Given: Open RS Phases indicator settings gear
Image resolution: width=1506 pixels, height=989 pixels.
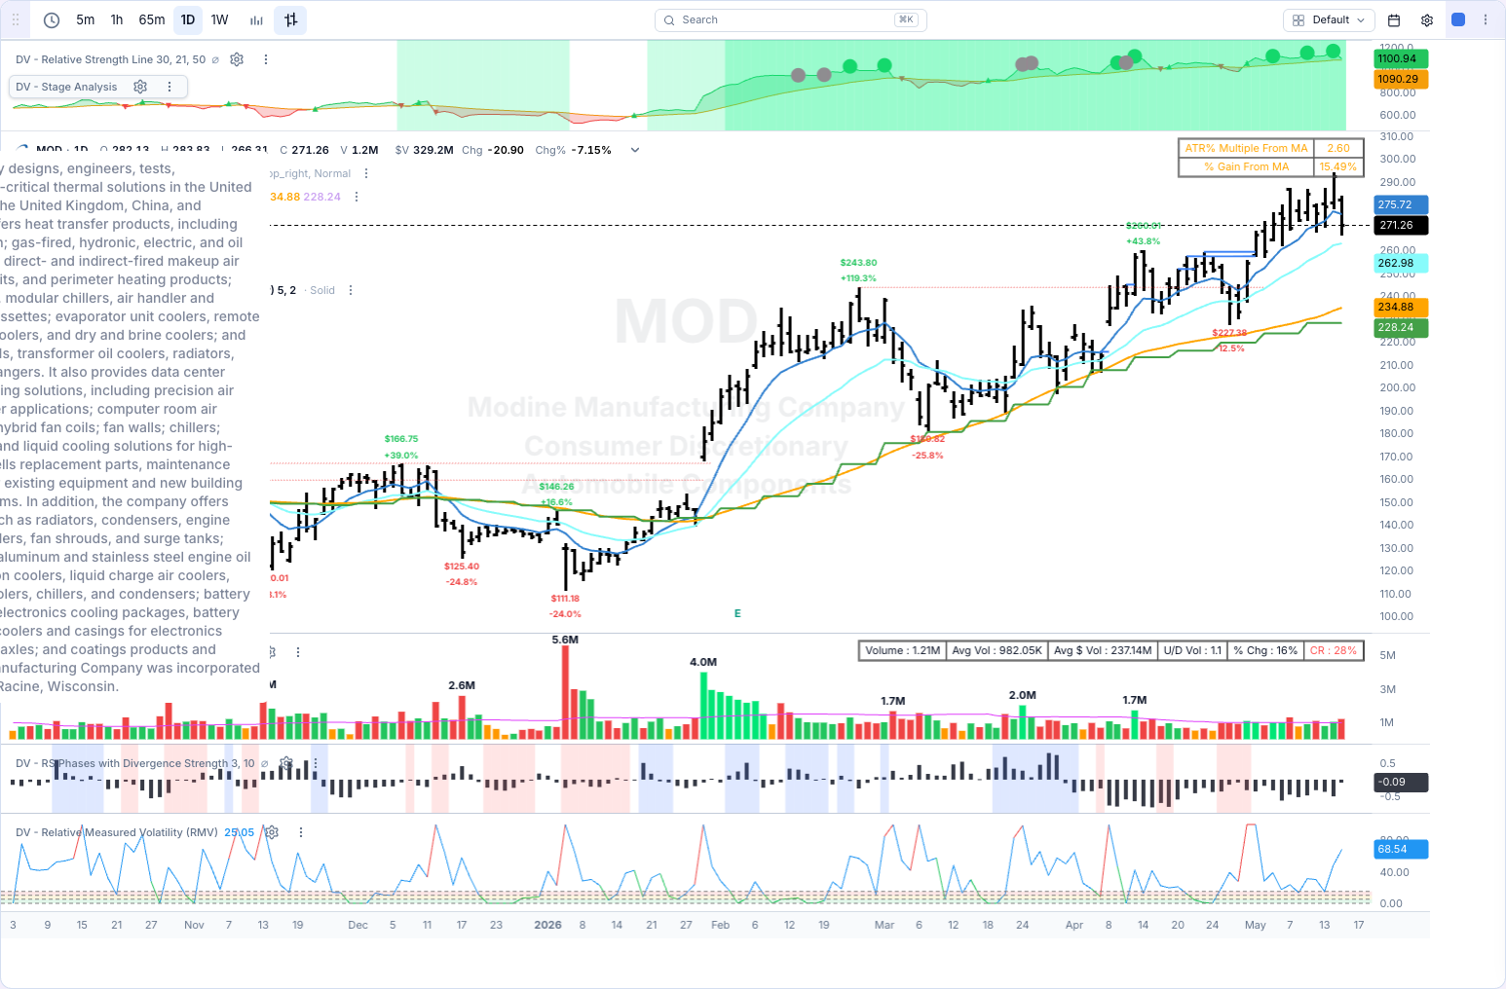Looking at the screenshot, I should [x=286, y=763].
